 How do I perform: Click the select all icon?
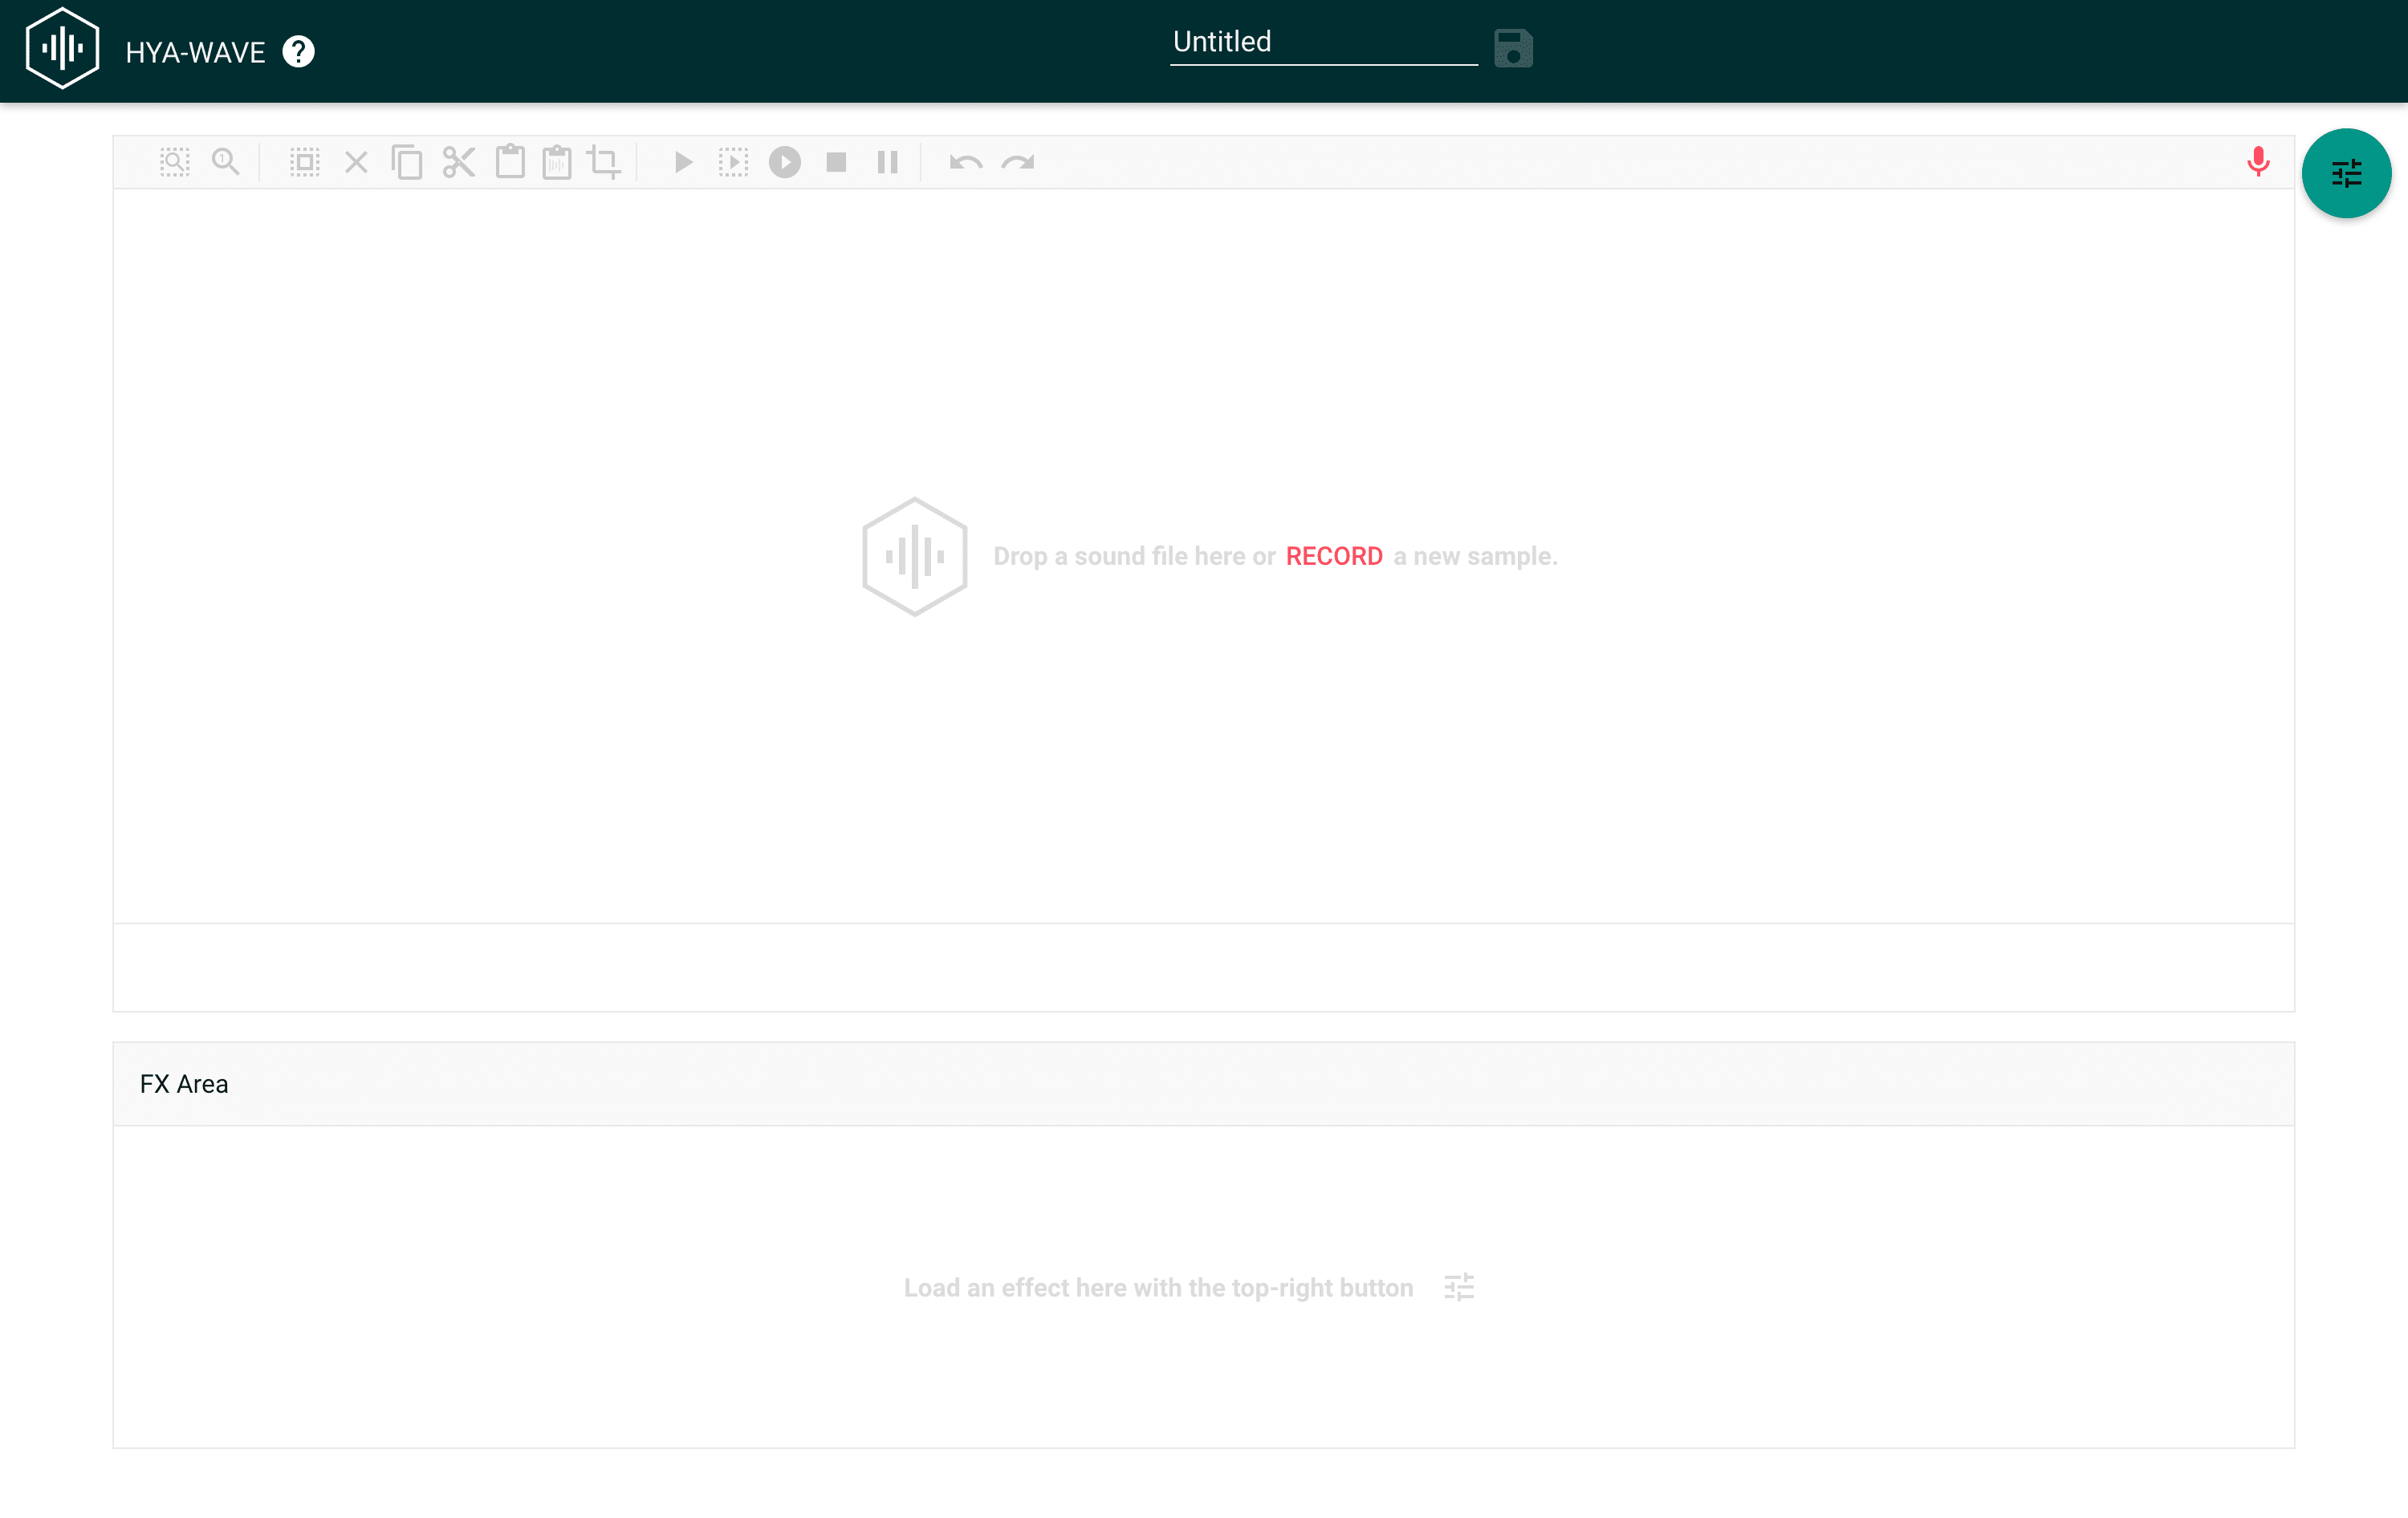305,162
